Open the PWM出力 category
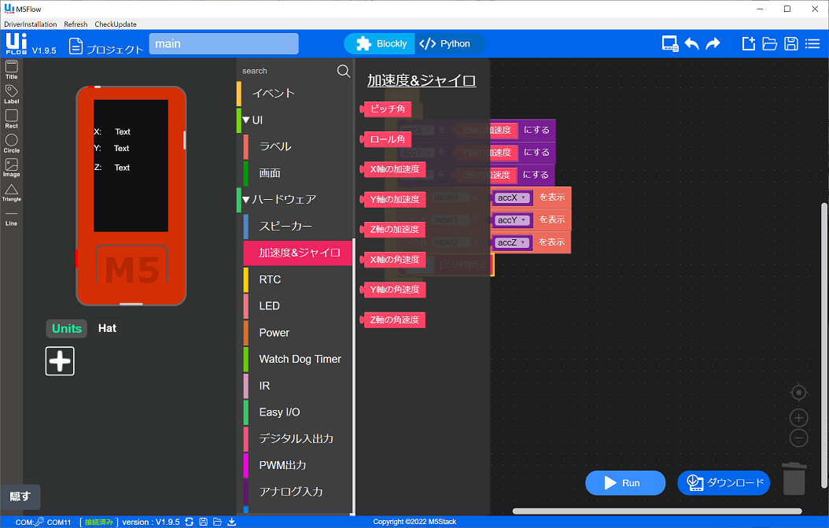This screenshot has height=528, width=829. pyautogui.click(x=297, y=464)
